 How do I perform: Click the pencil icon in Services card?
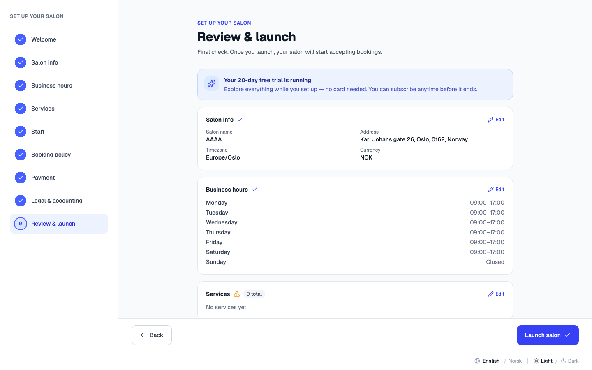tap(491, 294)
